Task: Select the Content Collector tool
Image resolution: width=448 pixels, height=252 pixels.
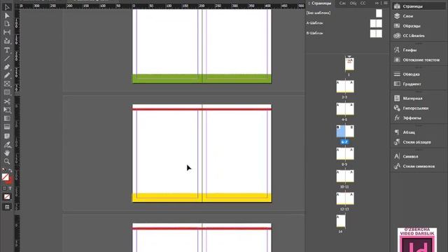Action: [7, 41]
